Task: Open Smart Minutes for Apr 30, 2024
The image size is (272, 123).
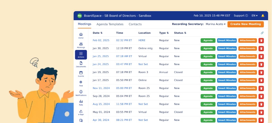Action: [227, 120]
